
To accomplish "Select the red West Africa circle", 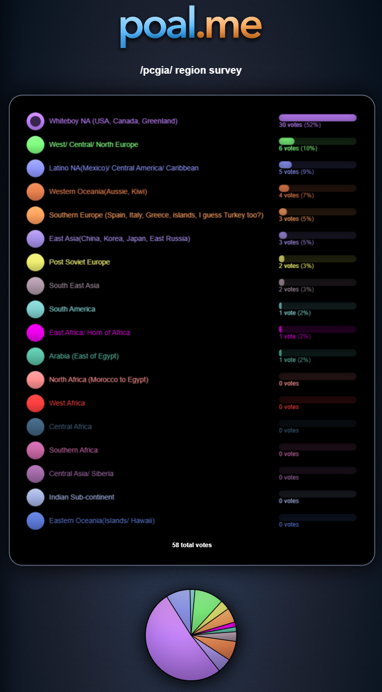I will pyautogui.click(x=36, y=403).
